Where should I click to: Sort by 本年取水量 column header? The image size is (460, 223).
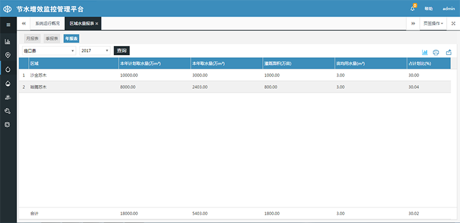[x=227, y=63]
